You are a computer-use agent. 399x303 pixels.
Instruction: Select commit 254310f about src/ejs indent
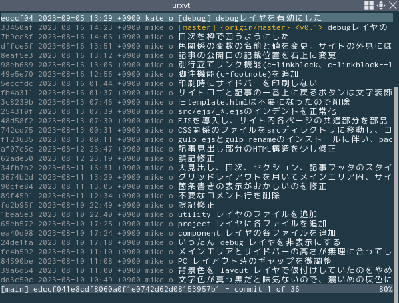(x=197, y=111)
